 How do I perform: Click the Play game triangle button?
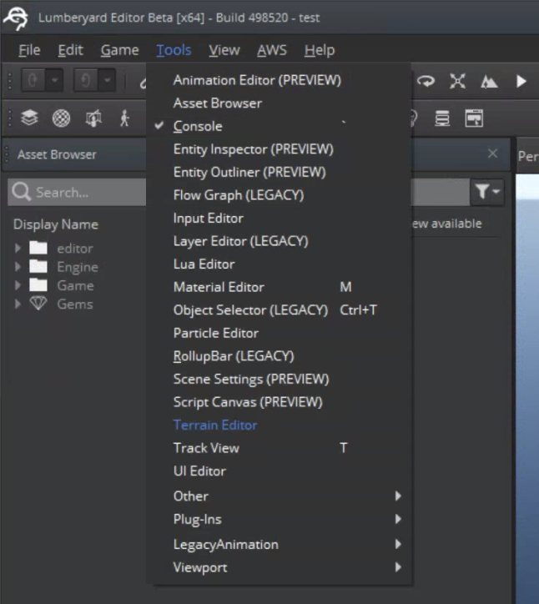521,81
